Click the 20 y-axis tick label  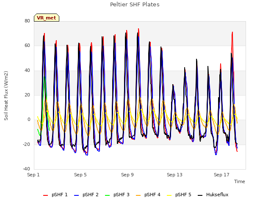click(27, 95)
